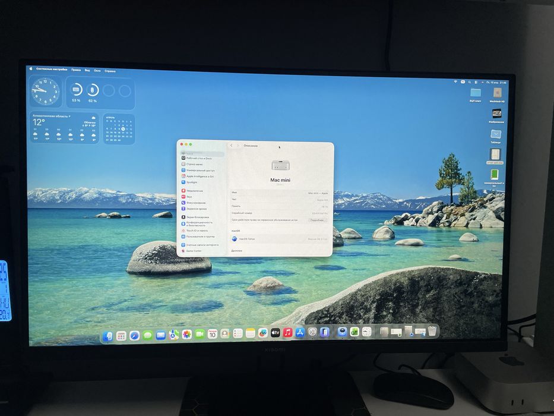Image resolution: width=554 pixels, height=416 pixels.
Task: Open Photos from the Dock
Action: click(187, 334)
